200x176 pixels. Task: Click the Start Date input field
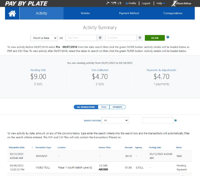coord(81,38)
